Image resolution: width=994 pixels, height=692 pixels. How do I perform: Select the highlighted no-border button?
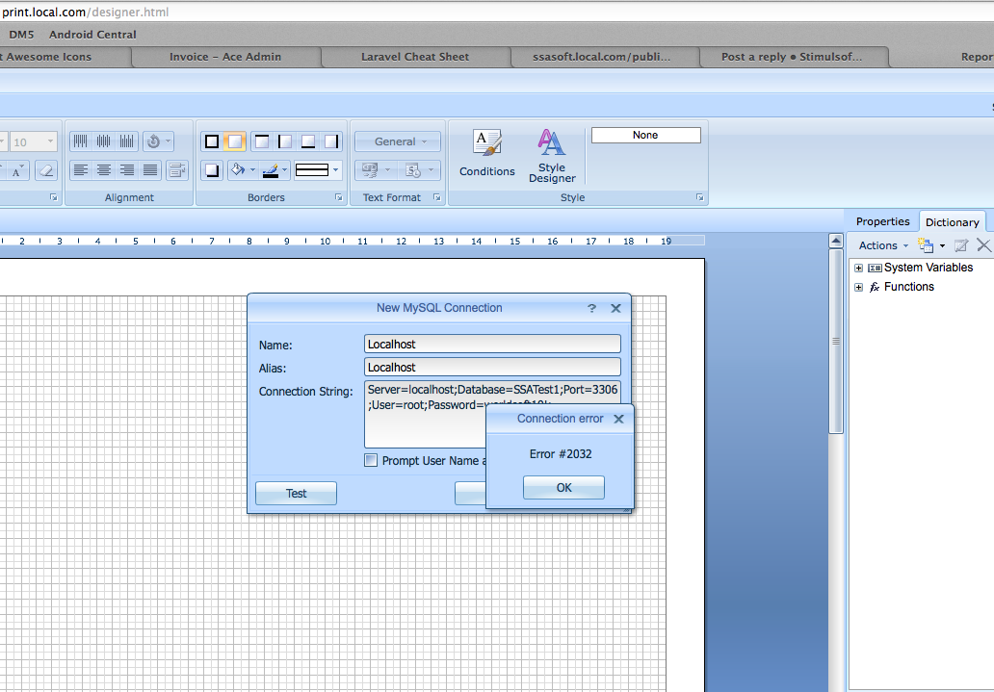(235, 141)
